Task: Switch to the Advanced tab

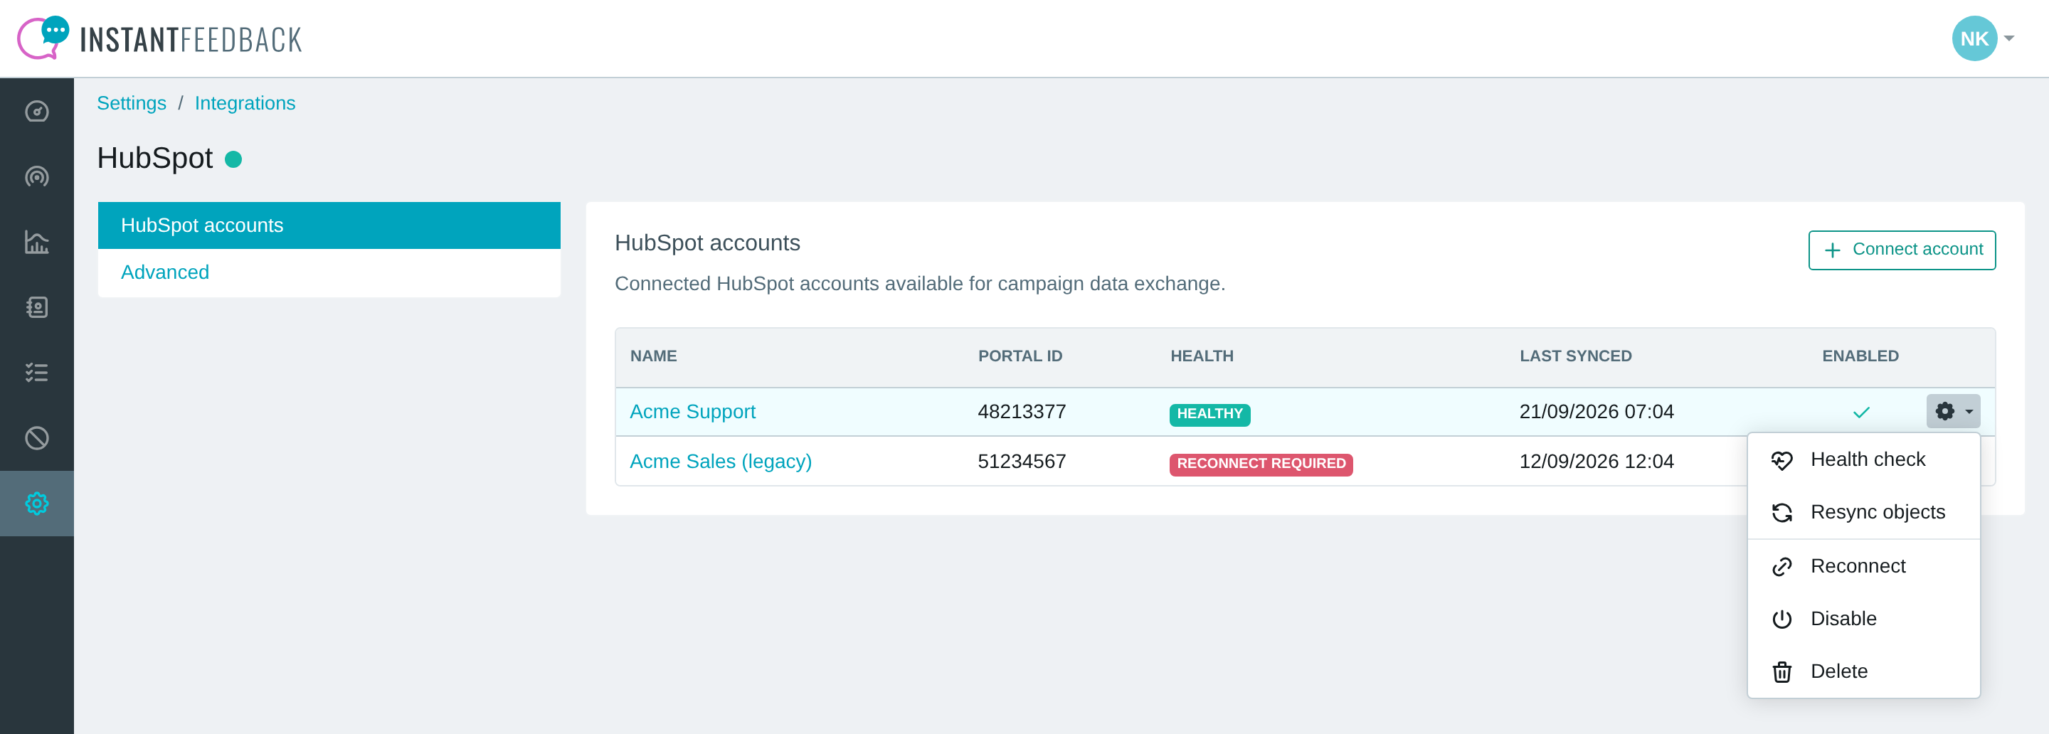Action: click(x=329, y=272)
